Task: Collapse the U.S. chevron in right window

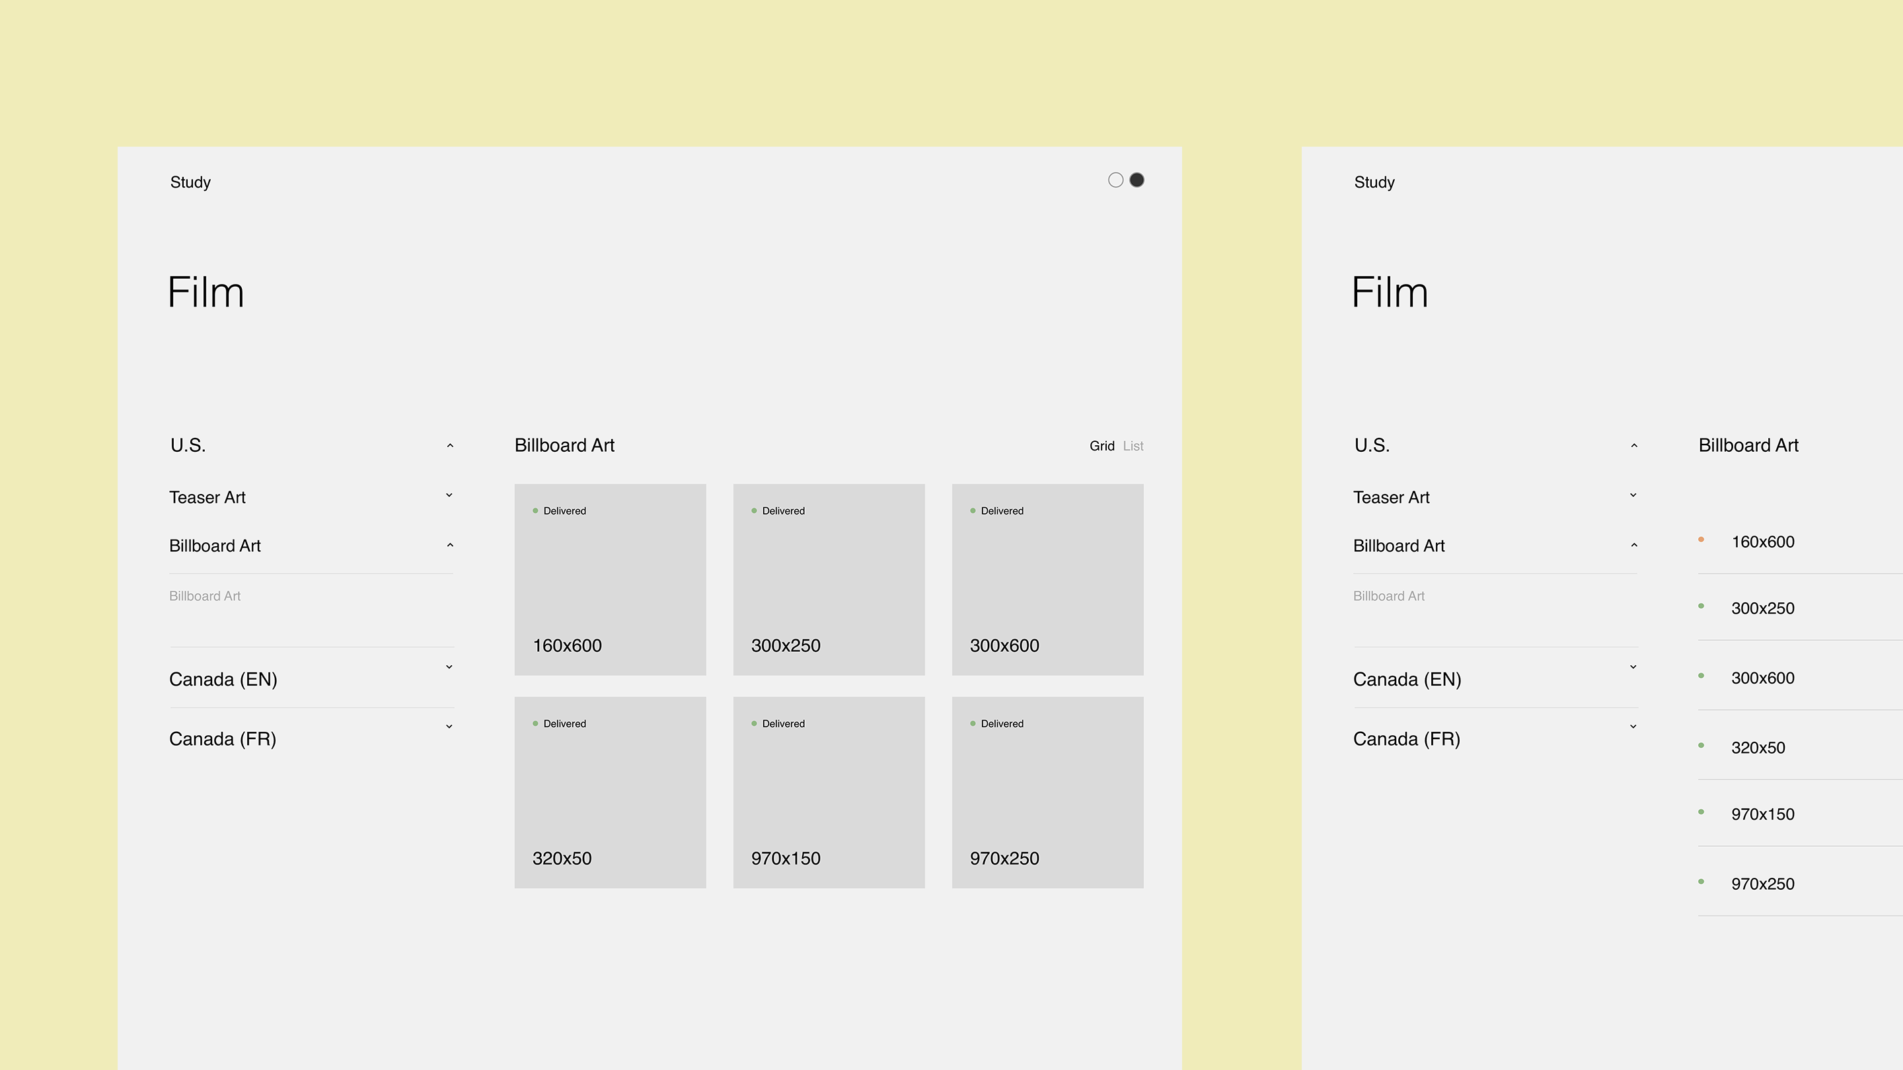Action: point(1634,446)
